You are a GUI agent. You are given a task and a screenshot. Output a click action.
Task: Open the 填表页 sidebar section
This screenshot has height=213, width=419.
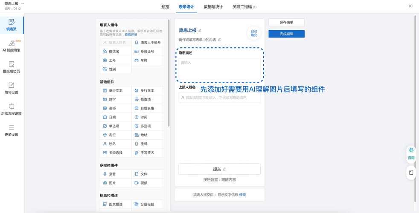tap(12, 25)
